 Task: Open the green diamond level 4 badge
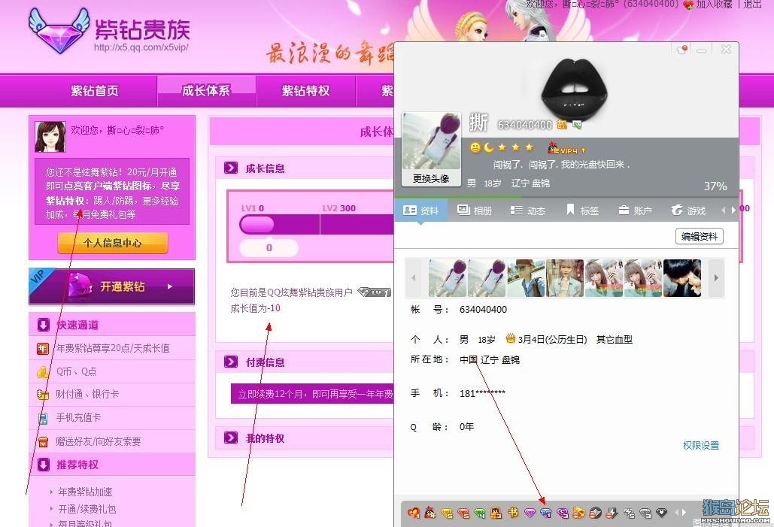479,513
